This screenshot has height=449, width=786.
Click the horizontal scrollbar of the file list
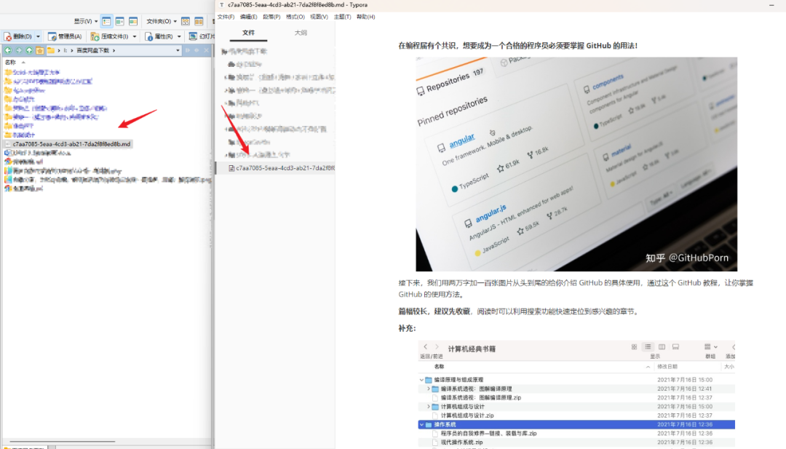(x=63, y=442)
